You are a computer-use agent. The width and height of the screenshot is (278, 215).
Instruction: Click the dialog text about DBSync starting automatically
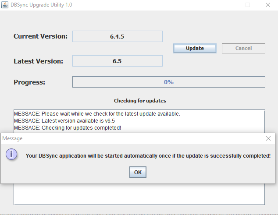[148, 155]
